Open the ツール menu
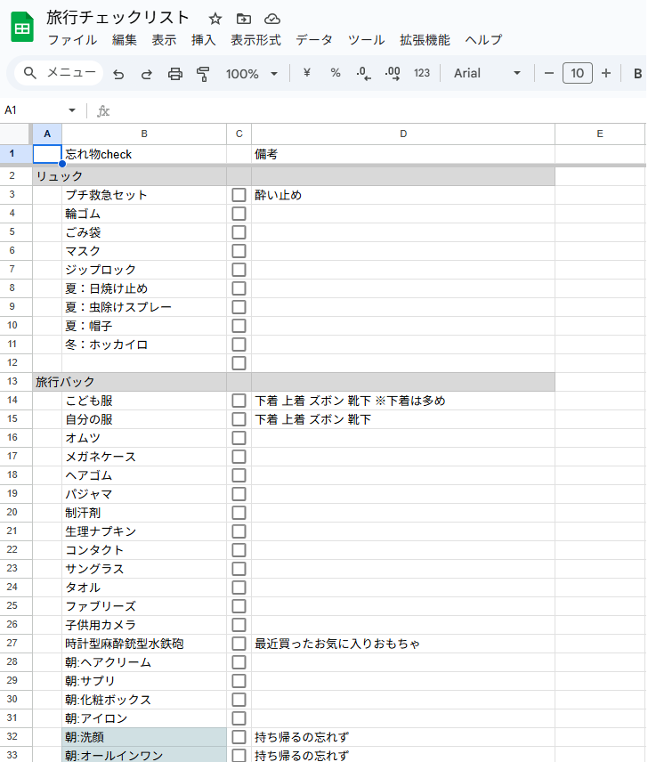Screen dimensions: 648x762 pyautogui.click(x=366, y=40)
